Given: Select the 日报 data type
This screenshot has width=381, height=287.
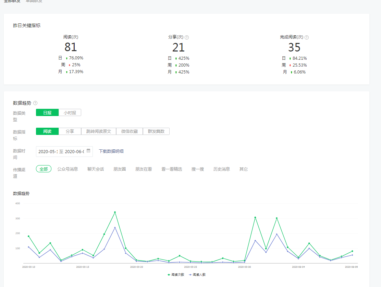Looking at the screenshot, I should click(x=47, y=113).
